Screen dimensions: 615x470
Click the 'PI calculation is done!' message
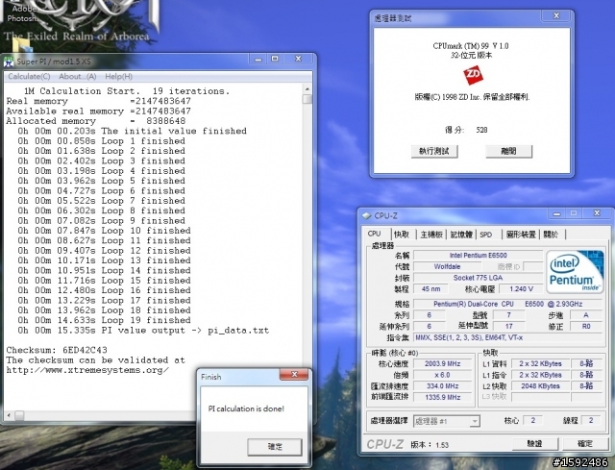tap(246, 408)
